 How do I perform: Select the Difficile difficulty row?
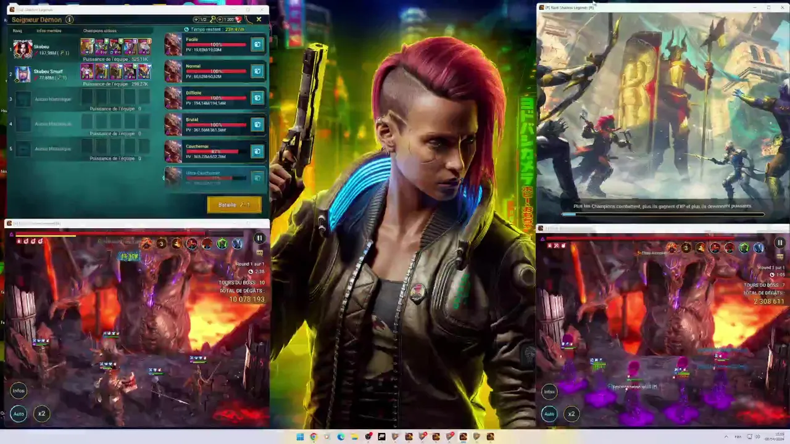point(215,97)
